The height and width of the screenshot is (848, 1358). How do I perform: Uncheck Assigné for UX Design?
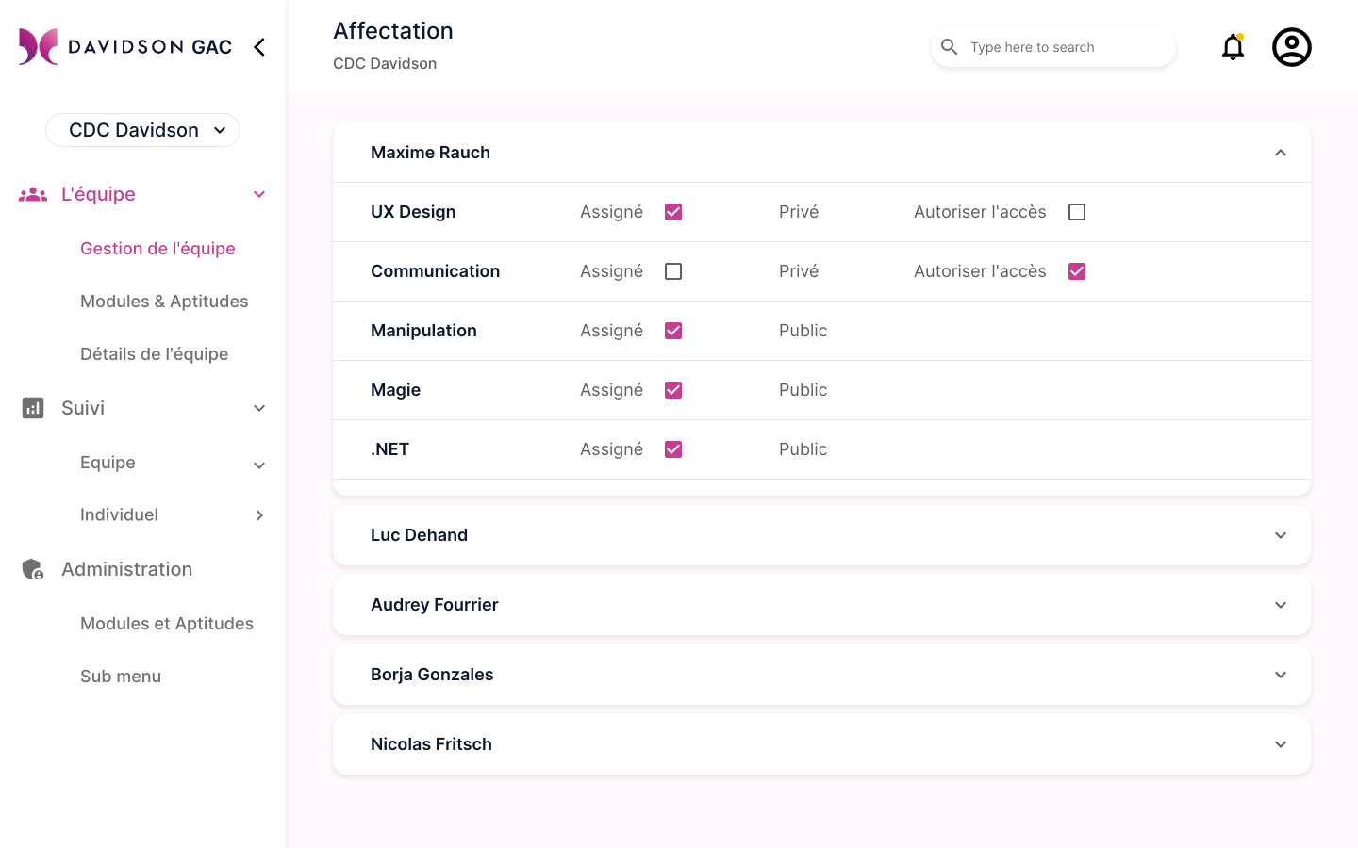click(x=673, y=212)
